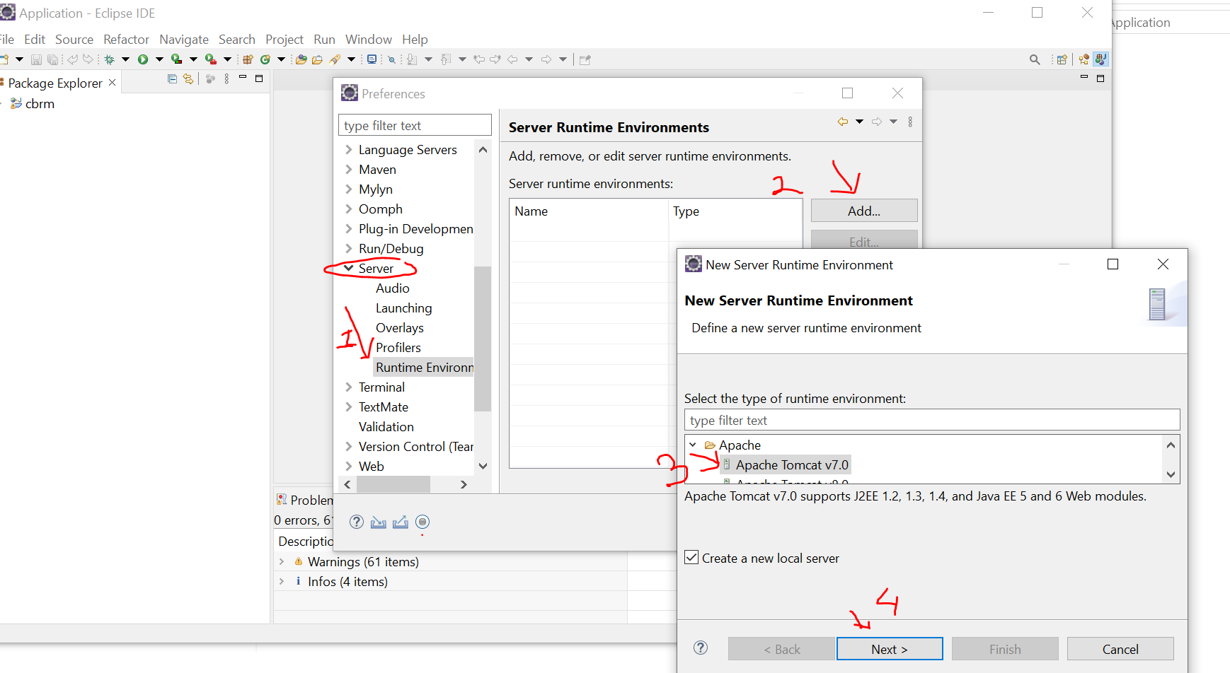Toggle Create a new local server checkbox
Viewport: 1230px width, 673px height.
click(691, 557)
